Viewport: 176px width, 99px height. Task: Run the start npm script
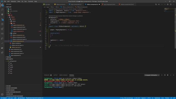pos(12,65)
